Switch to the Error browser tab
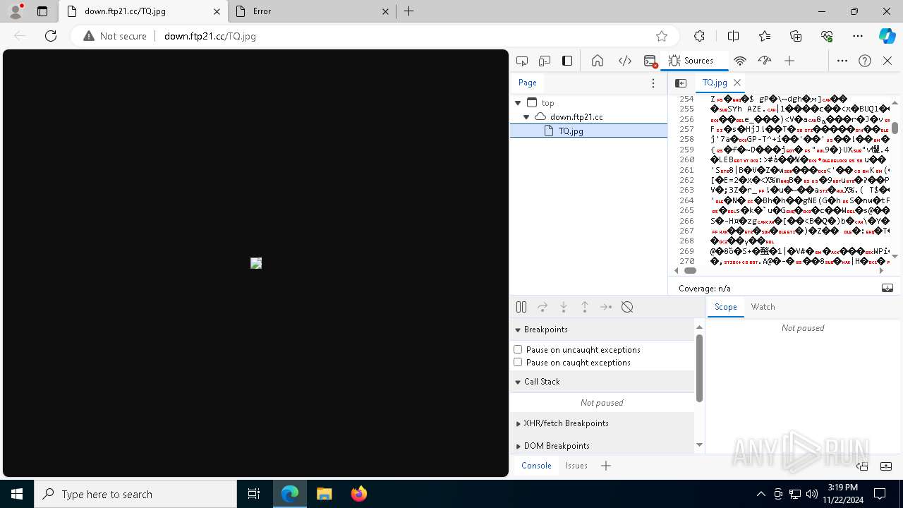This screenshot has height=508, width=903. click(x=313, y=11)
